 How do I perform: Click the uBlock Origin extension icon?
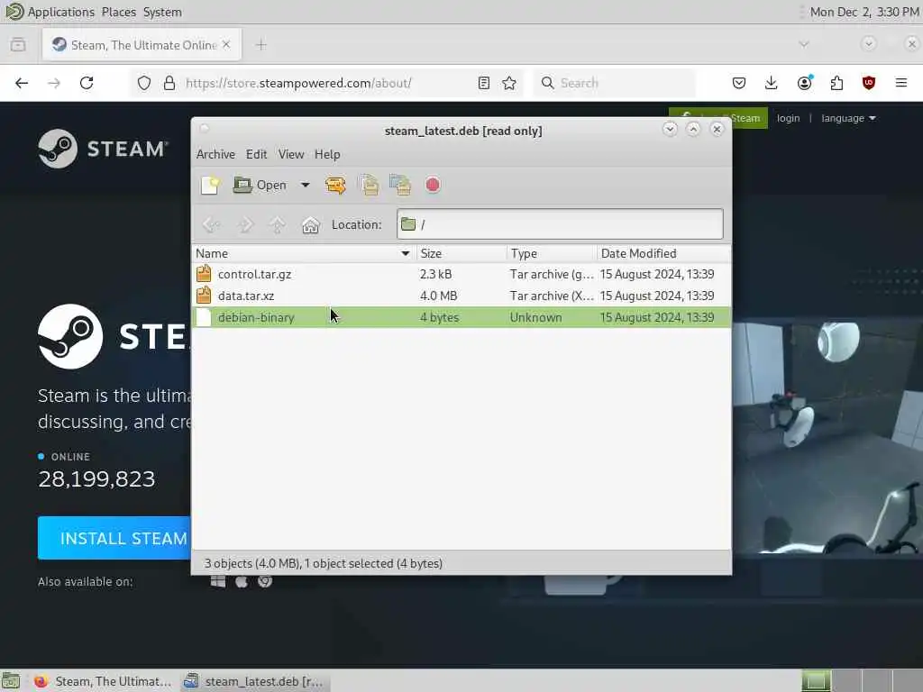(869, 83)
